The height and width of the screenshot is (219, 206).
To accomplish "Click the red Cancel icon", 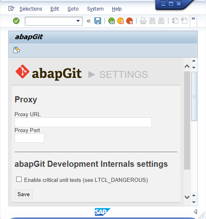I will click(x=129, y=21).
